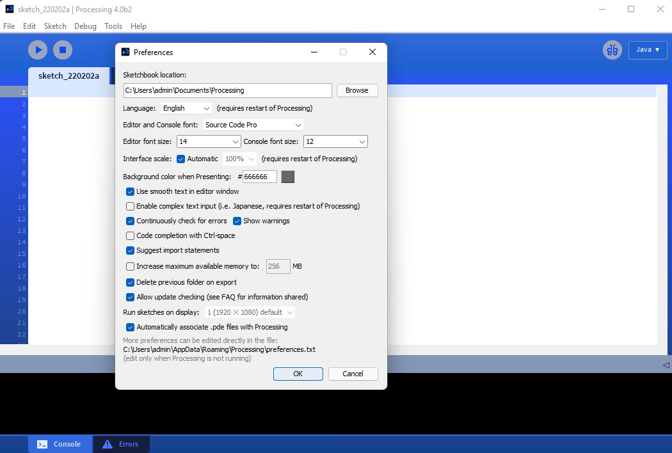This screenshot has height=453, width=672.
Task: Click the Console terminal icon
Action: click(42, 444)
